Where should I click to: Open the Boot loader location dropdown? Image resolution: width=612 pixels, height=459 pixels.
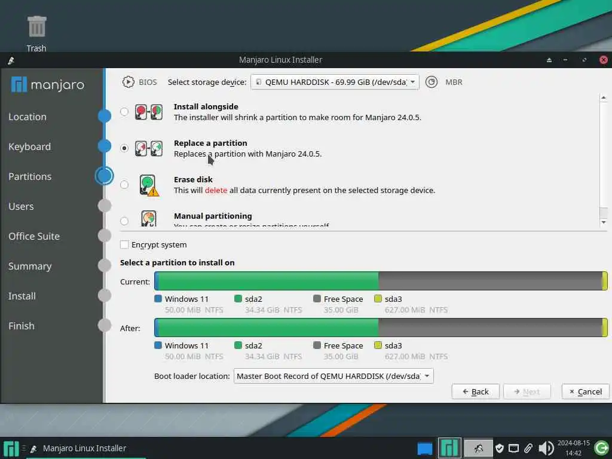coord(333,376)
